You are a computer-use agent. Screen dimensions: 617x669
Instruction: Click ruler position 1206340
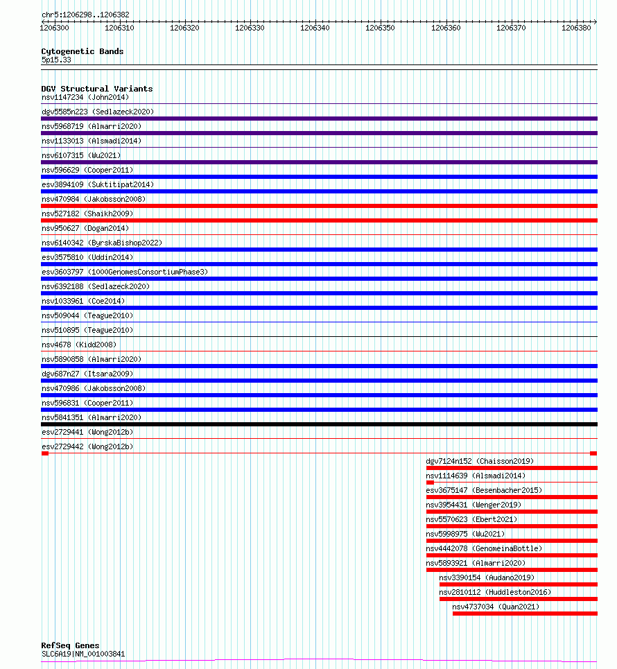point(315,28)
